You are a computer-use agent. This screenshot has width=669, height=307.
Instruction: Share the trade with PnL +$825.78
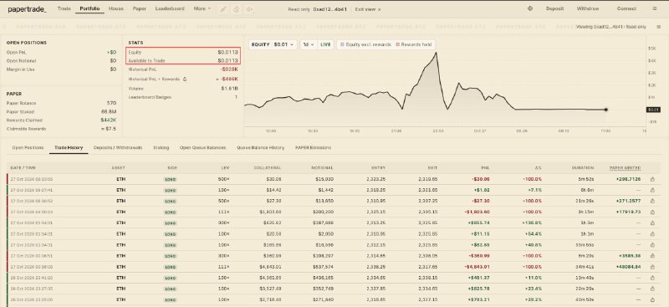tap(652, 289)
